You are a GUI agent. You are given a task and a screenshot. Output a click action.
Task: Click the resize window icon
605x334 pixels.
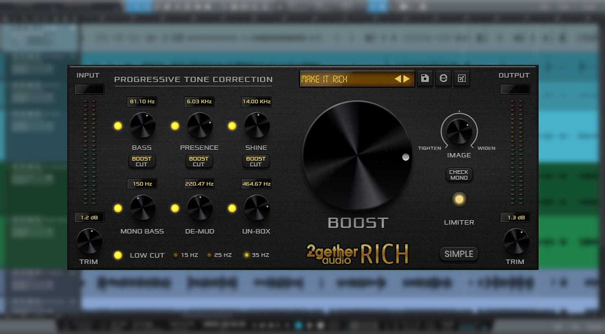[462, 78]
